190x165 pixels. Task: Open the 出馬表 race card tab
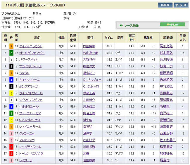165,5
